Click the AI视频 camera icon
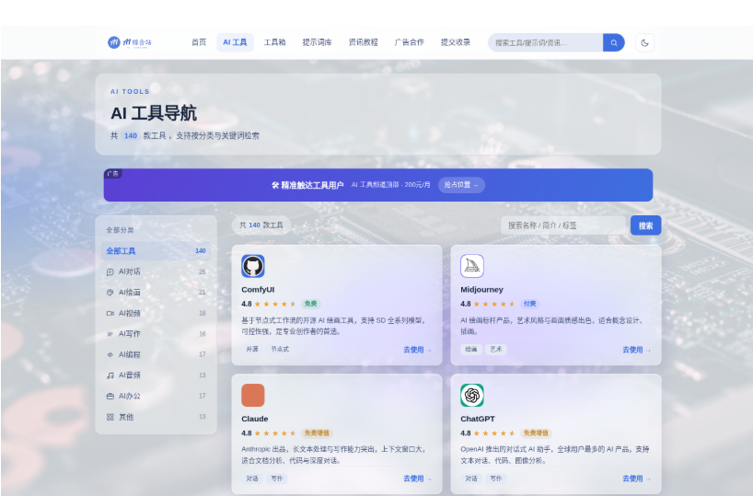 click(x=110, y=313)
